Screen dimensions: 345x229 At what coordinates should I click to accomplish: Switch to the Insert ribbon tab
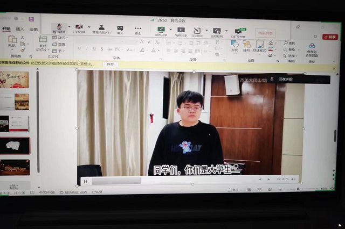20,29
